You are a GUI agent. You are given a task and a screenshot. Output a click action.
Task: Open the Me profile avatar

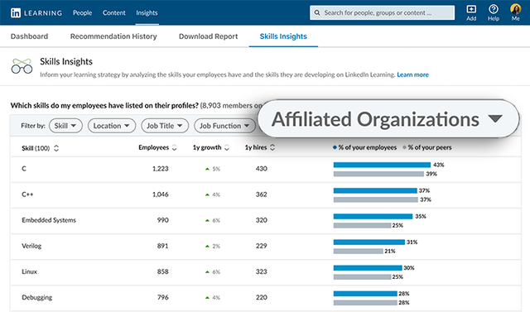point(515,9)
